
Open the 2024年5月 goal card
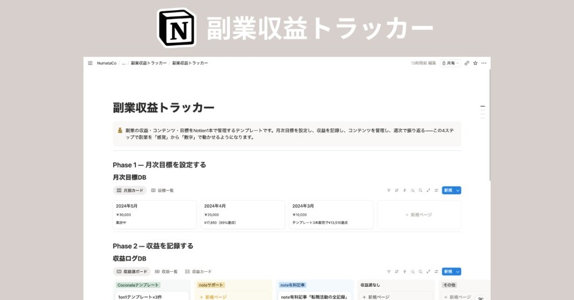coord(154,215)
